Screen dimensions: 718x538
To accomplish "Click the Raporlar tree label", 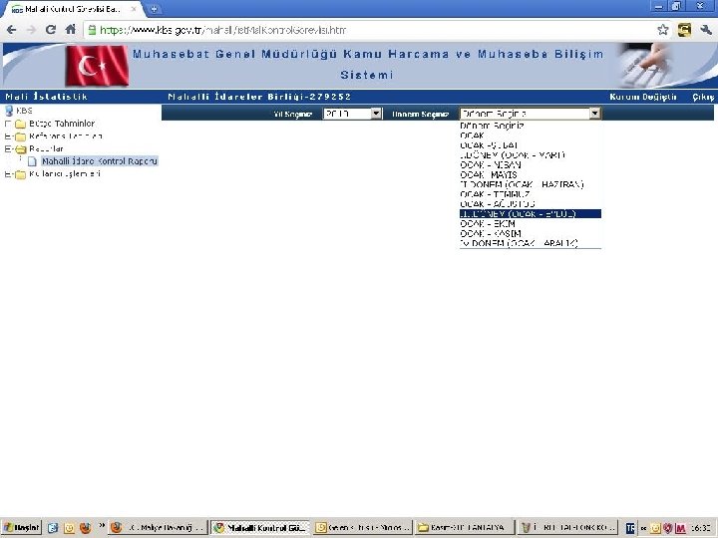I will coord(46,148).
